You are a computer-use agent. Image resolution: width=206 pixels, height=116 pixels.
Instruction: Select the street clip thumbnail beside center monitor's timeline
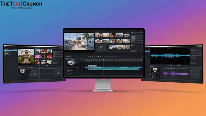click(x=71, y=63)
